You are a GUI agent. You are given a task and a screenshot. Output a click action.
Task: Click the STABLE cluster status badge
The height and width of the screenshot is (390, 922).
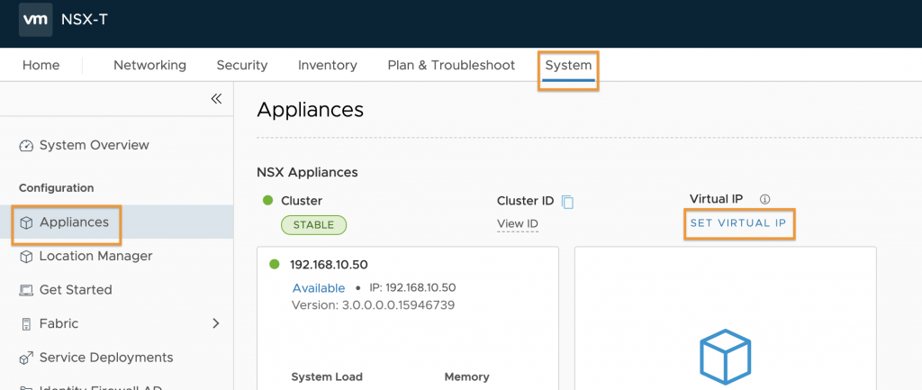click(313, 224)
